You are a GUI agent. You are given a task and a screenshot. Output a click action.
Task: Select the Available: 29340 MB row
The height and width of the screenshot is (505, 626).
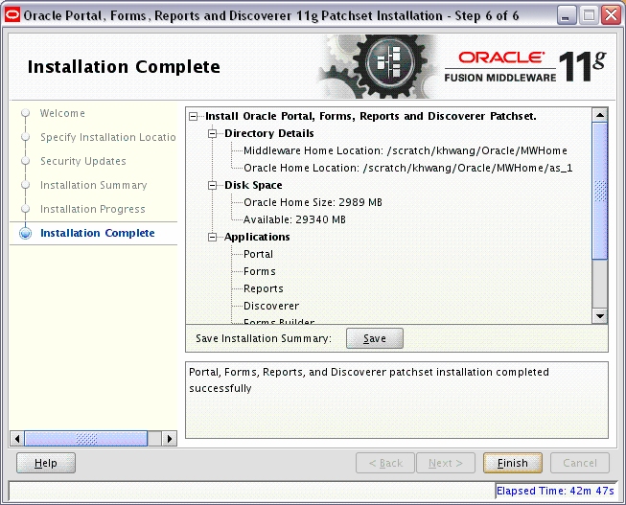click(294, 220)
